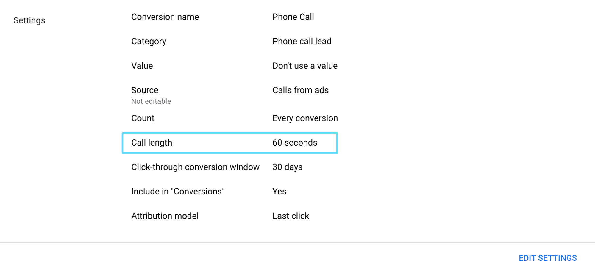The width and height of the screenshot is (595, 272).
Task: Click the Phone call lead value
Action: pyautogui.click(x=302, y=41)
